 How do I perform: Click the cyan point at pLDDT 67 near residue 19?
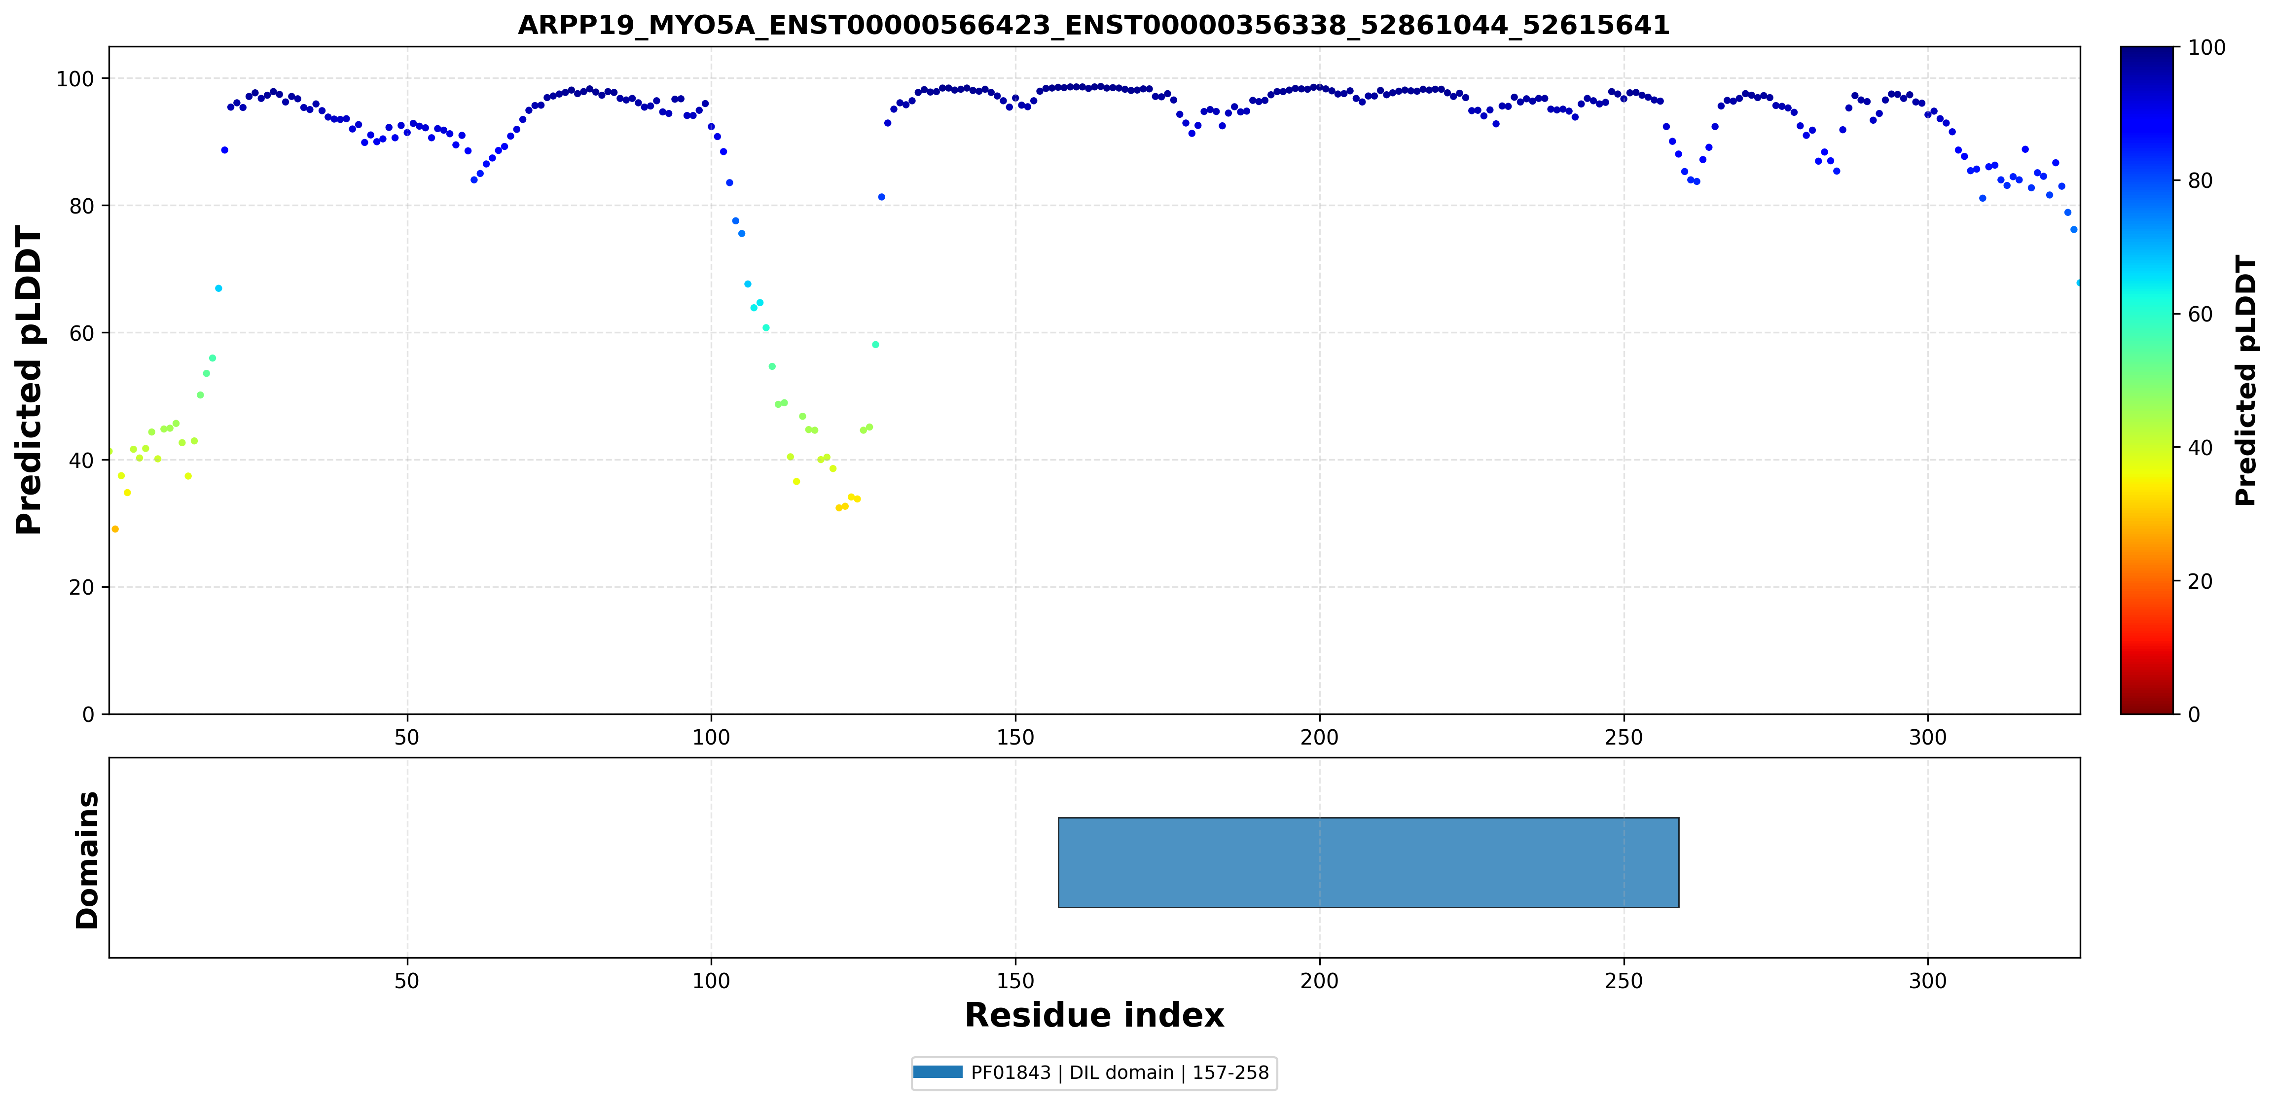[218, 288]
